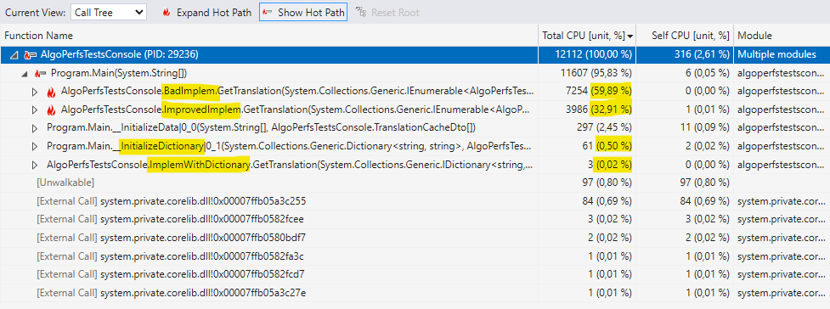Collapse the AlgoPerfsTestsConsole (PID: 29236) node

tap(14, 54)
